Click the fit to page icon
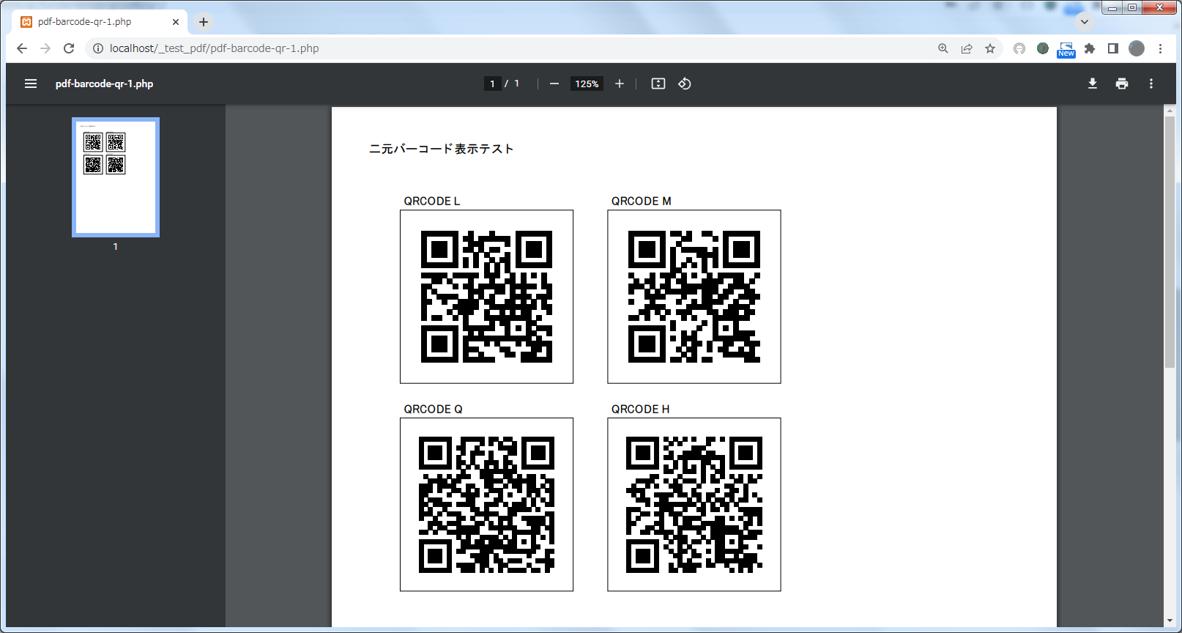The image size is (1182, 633). 658,84
